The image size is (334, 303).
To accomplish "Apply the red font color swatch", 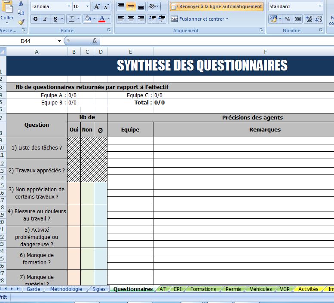I will [x=102, y=19].
